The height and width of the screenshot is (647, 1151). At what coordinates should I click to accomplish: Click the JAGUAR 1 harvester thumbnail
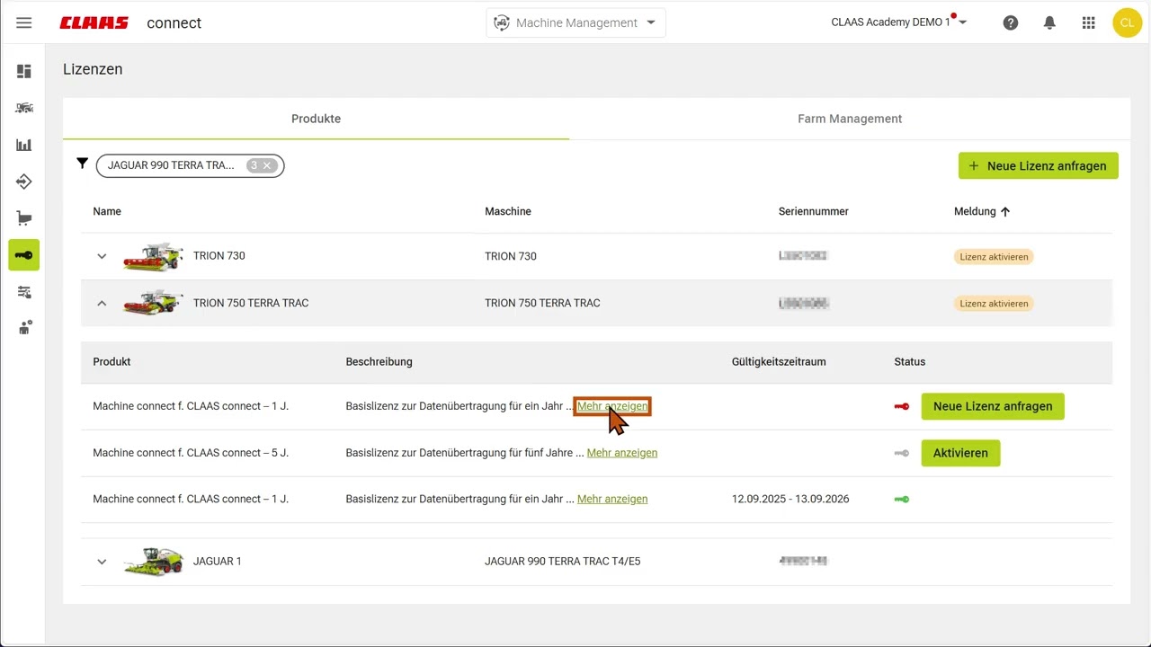[153, 562]
